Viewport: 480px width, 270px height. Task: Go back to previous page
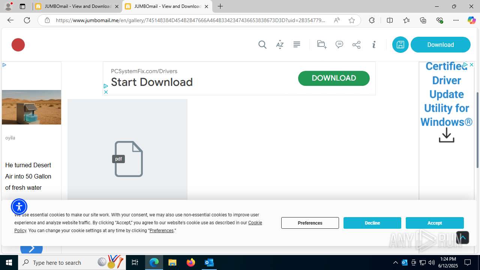(x=10, y=20)
